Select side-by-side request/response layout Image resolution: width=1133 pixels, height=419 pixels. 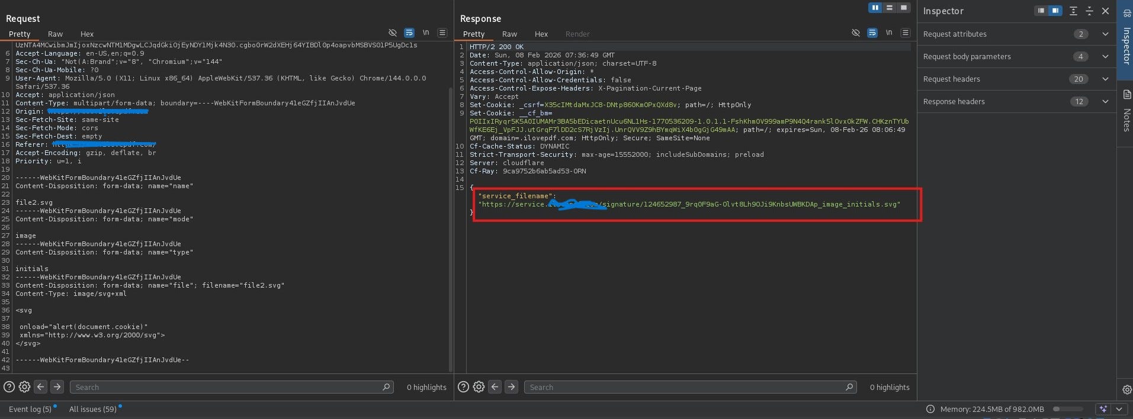[875, 8]
